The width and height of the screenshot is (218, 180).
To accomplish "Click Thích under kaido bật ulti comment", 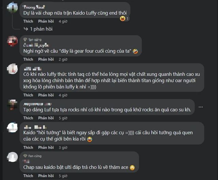I will 28,176.
